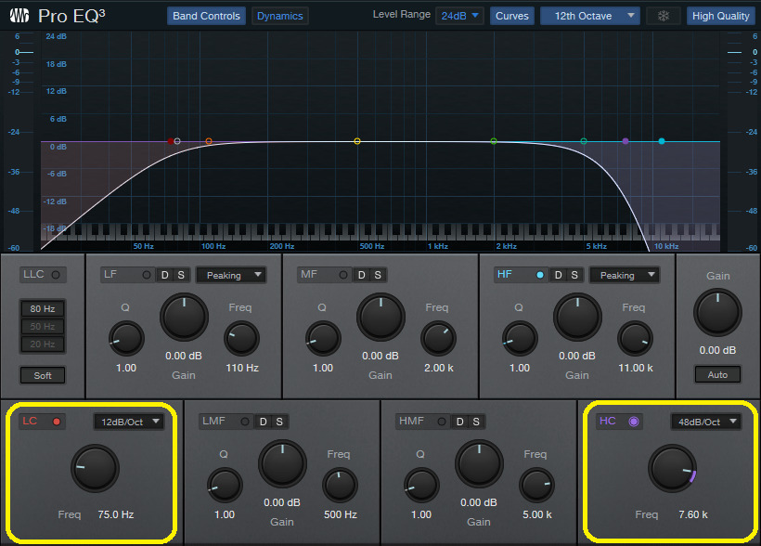This screenshot has height=546, width=761.
Task: Open the Dynamics view
Action: 280,15
